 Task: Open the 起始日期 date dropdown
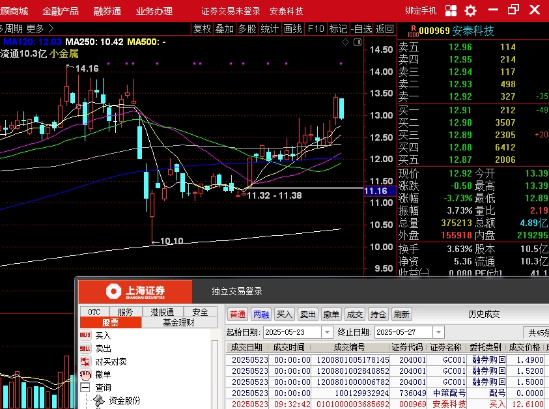pos(327,331)
